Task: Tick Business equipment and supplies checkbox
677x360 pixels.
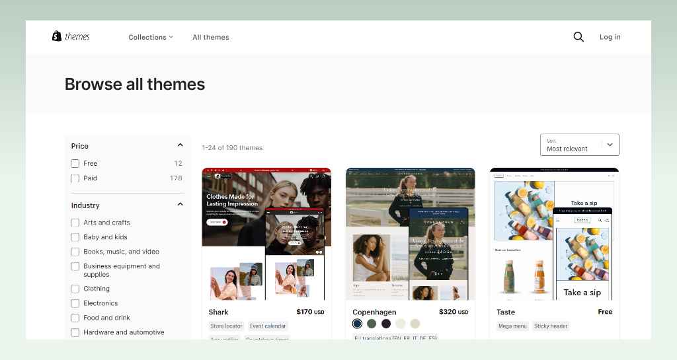Action: [75, 266]
